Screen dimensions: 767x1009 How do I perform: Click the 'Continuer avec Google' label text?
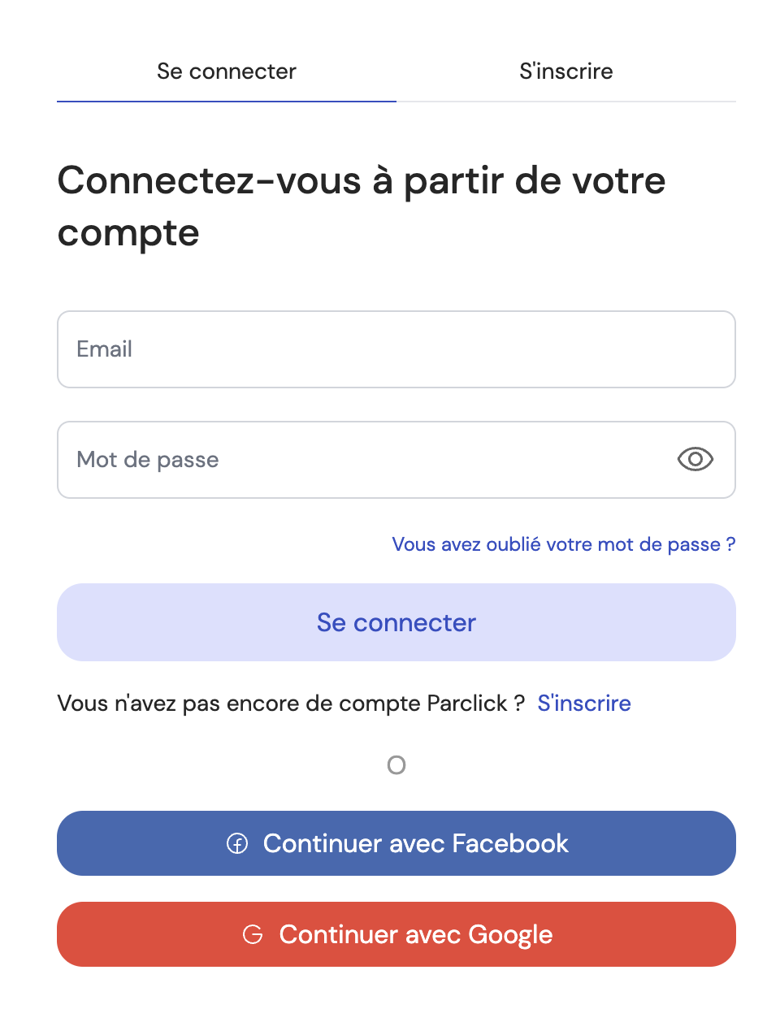click(415, 934)
